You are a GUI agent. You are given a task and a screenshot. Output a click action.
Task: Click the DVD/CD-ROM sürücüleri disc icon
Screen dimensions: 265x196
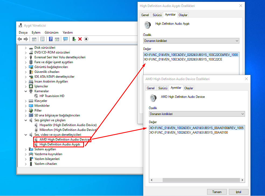tap(31, 52)
